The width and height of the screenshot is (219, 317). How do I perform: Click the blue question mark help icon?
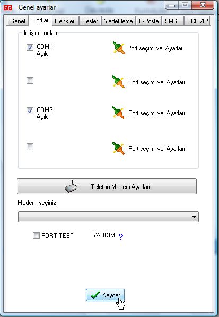tap(121, 236)
